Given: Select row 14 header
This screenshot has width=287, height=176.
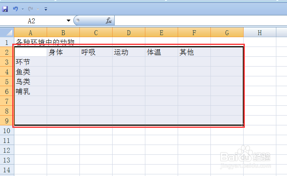Looking at the screenshot, I should pyautogui.click(x=7, y=170).
